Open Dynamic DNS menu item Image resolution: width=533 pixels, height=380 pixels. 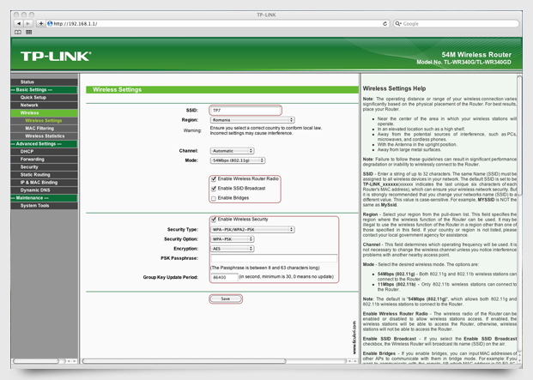[44, 190]
